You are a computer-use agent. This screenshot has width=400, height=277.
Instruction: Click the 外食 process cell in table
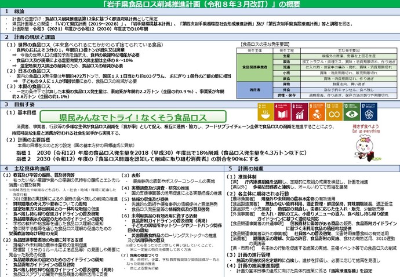286,90
